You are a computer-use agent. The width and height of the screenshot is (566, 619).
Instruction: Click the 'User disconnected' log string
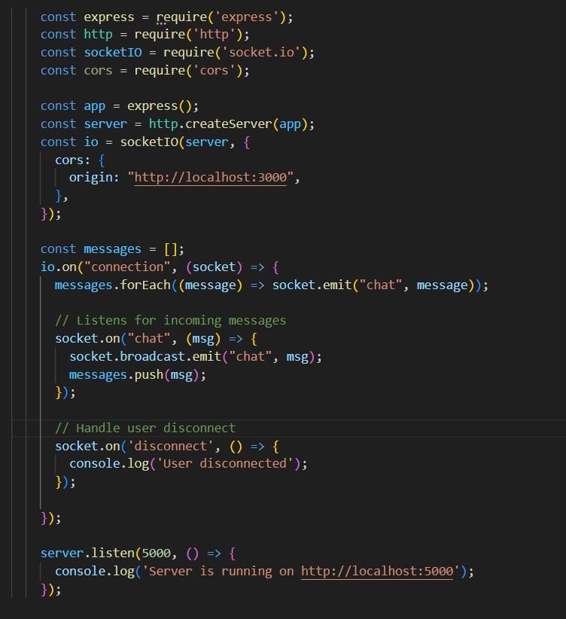[x=225, y=463]
